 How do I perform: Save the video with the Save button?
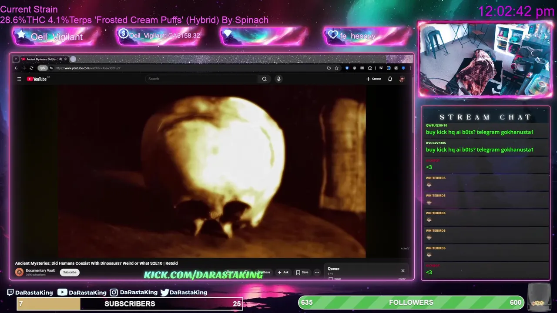302,272
